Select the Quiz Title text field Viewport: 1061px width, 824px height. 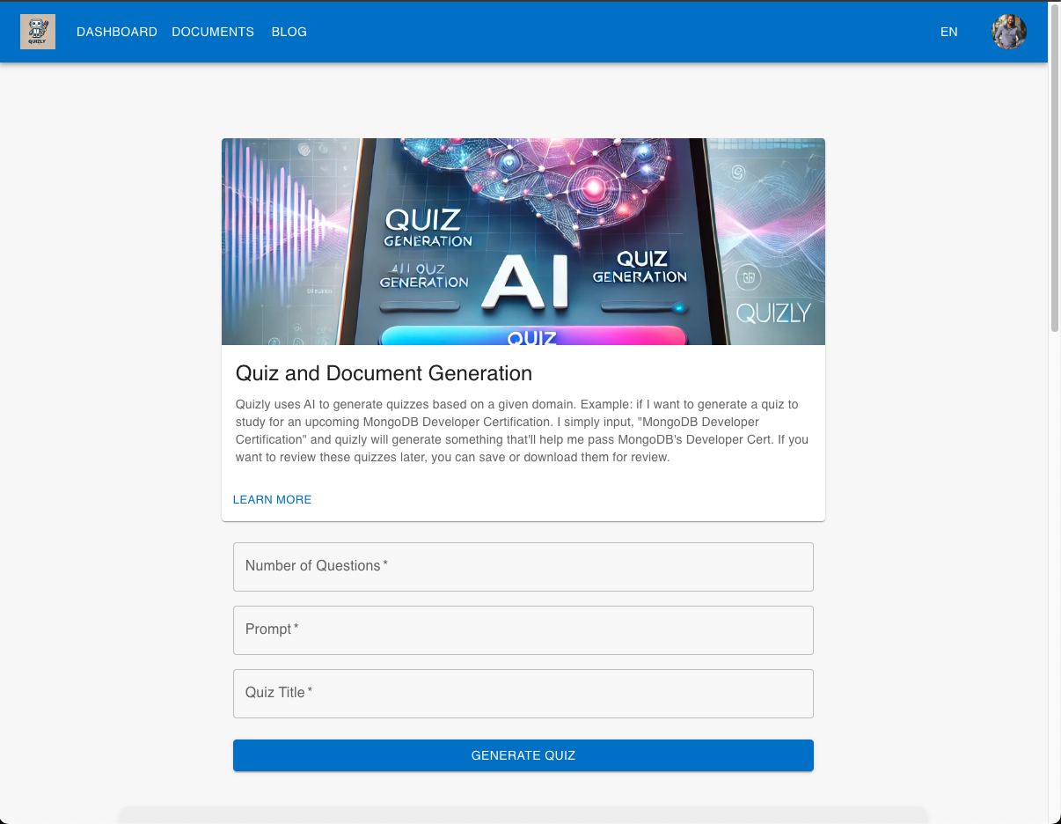coord(523,694)
